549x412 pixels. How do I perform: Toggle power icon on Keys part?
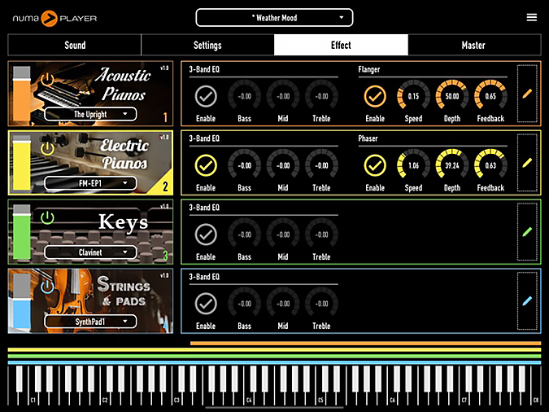click(x=47, y=217)
